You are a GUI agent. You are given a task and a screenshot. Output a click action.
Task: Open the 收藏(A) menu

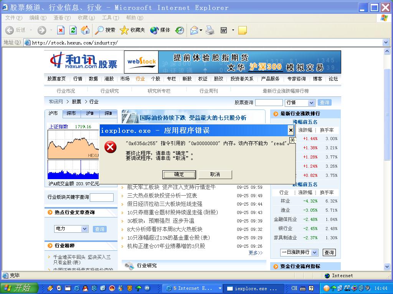click(x=86, y=18)
